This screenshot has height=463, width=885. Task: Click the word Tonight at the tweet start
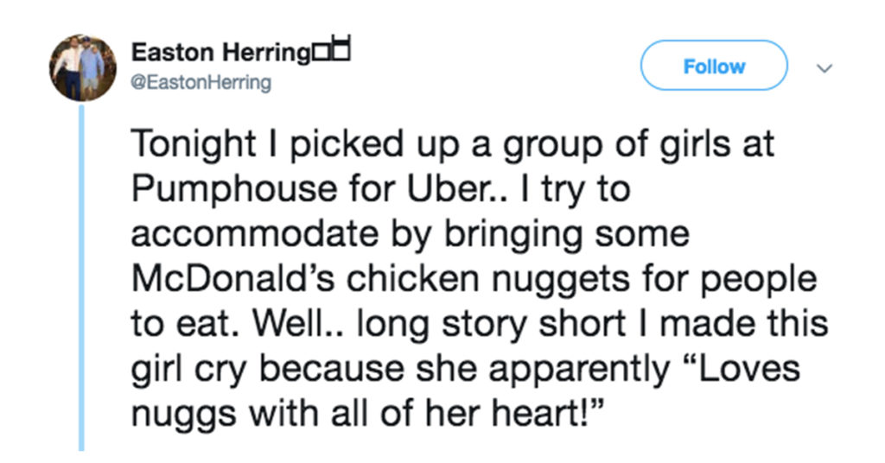(194, 145)
